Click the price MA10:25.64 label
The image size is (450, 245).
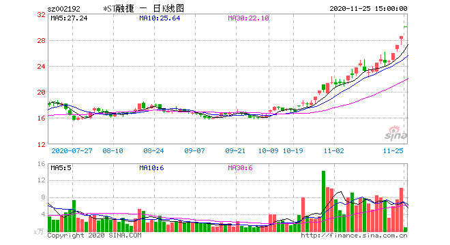coord(160,18)
